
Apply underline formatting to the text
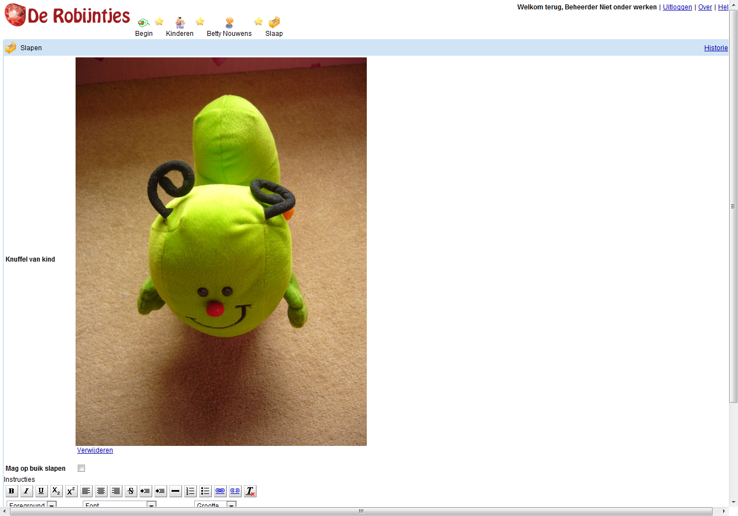[x=41, y=491]
